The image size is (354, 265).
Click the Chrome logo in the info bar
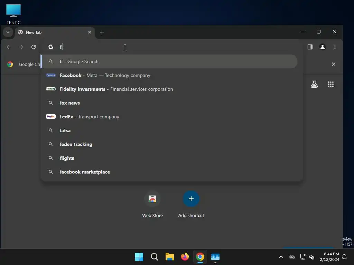[10, 64]
